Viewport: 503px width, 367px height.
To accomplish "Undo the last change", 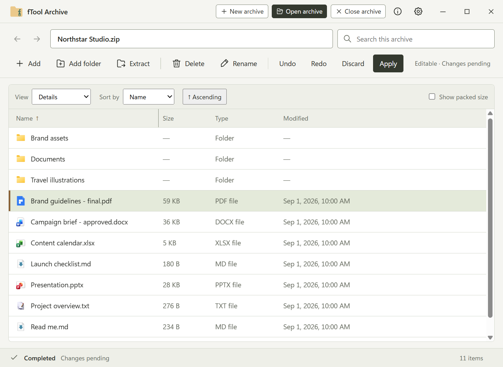I will click(287, 64).
